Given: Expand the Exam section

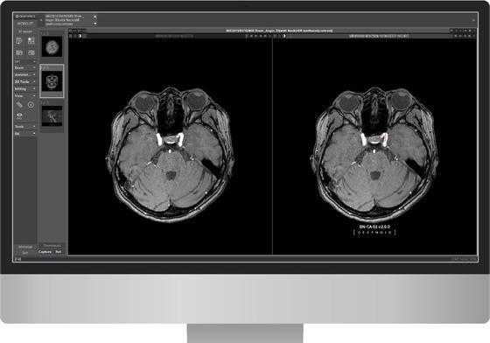Looking at the screenshot, I should (x=25, y=67).
